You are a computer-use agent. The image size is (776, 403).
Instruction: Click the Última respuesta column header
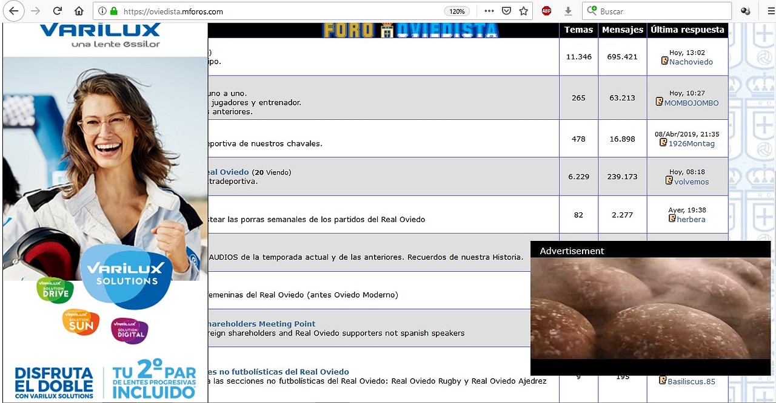click(x=687, y=30)
